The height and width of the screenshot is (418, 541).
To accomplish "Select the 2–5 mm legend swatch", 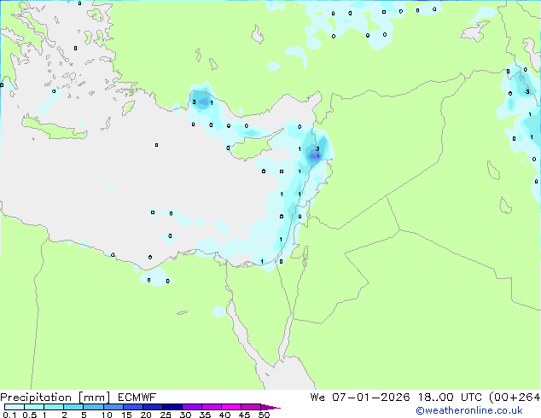I will pos(73,407).
